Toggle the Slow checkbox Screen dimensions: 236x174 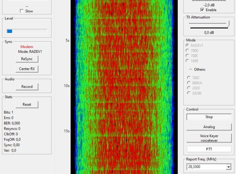(x=22, y=11)
